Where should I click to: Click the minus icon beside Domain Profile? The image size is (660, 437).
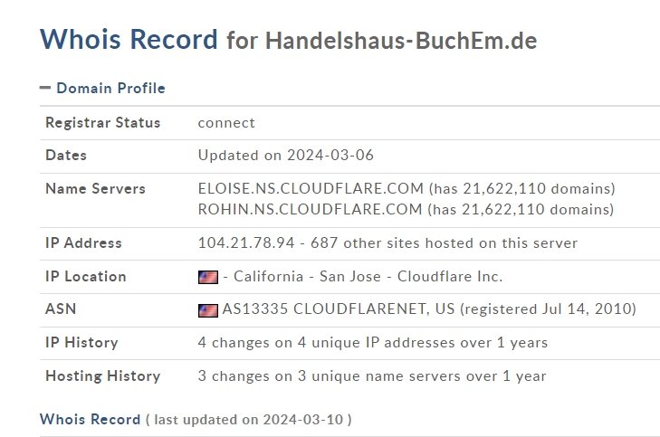[x=45, y=88]
